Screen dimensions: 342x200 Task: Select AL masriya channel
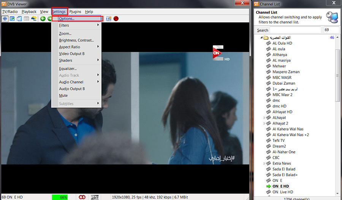point(281,61)
